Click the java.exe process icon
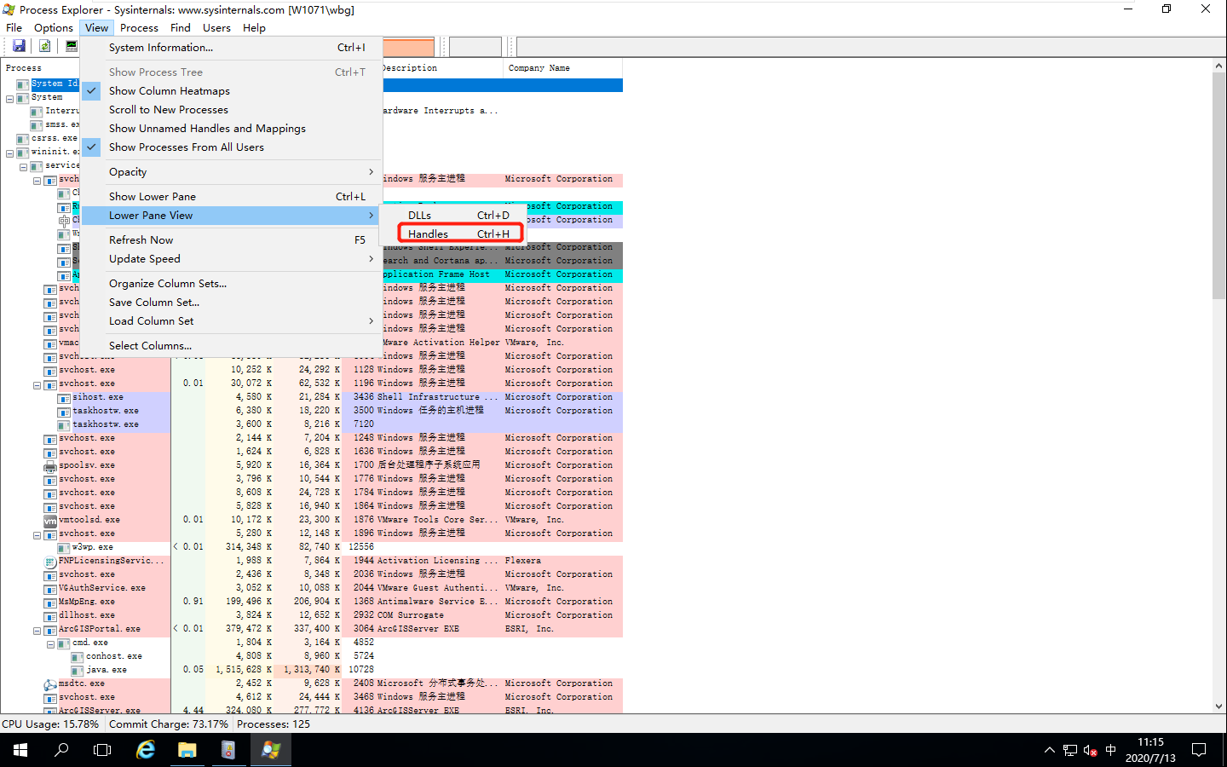Viewport: 1227px width, 767px height. click(78, 670)
